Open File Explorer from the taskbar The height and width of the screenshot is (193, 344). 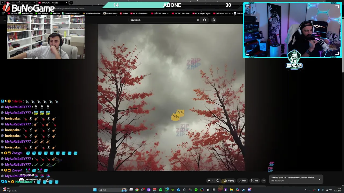click(x=231, y=190)
